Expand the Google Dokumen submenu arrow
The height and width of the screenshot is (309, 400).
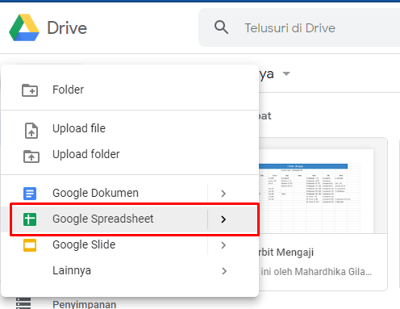pos(223,194)
